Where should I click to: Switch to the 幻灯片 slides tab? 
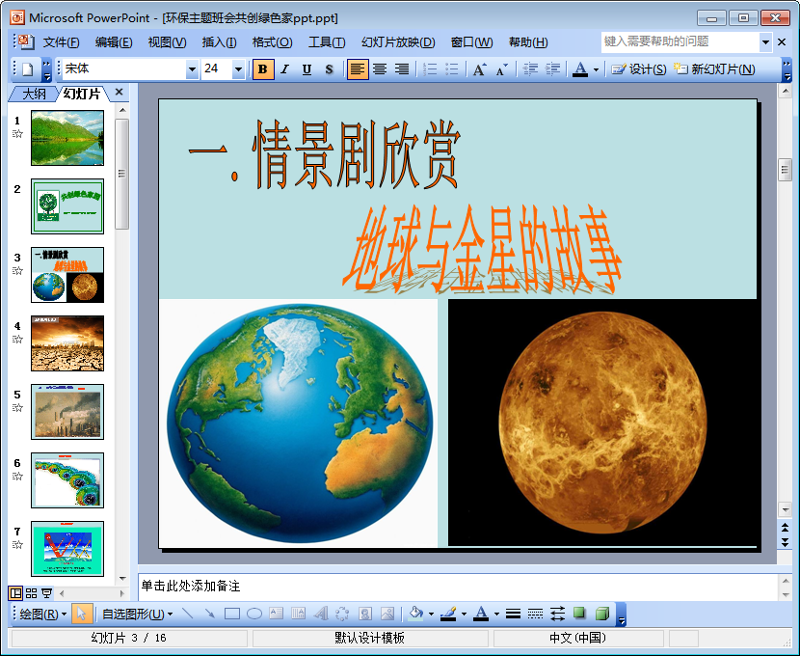(x=82, y=94)
